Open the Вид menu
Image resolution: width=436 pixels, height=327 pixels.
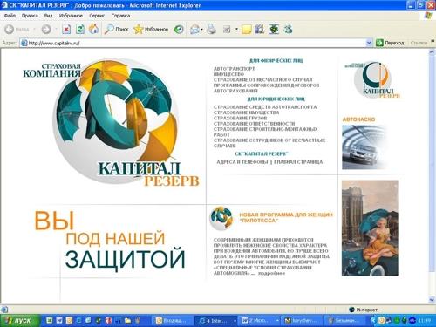[x=49, y=16]
